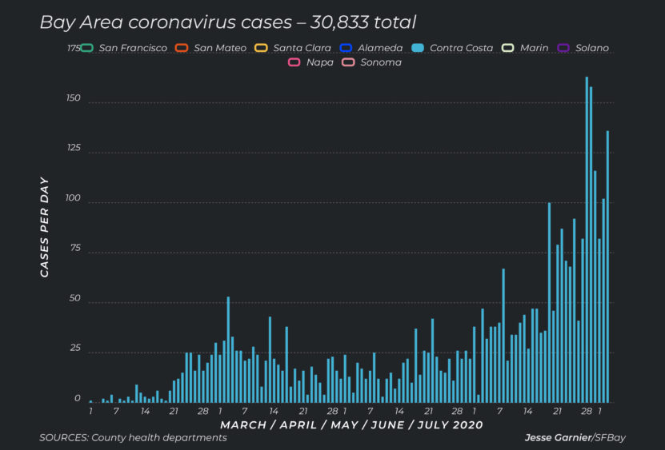The height and width of the screenshot is (450, 665).
Task: Click the MARCH / APRIL / MAY axis title
Action: click(x=351, y=425)
